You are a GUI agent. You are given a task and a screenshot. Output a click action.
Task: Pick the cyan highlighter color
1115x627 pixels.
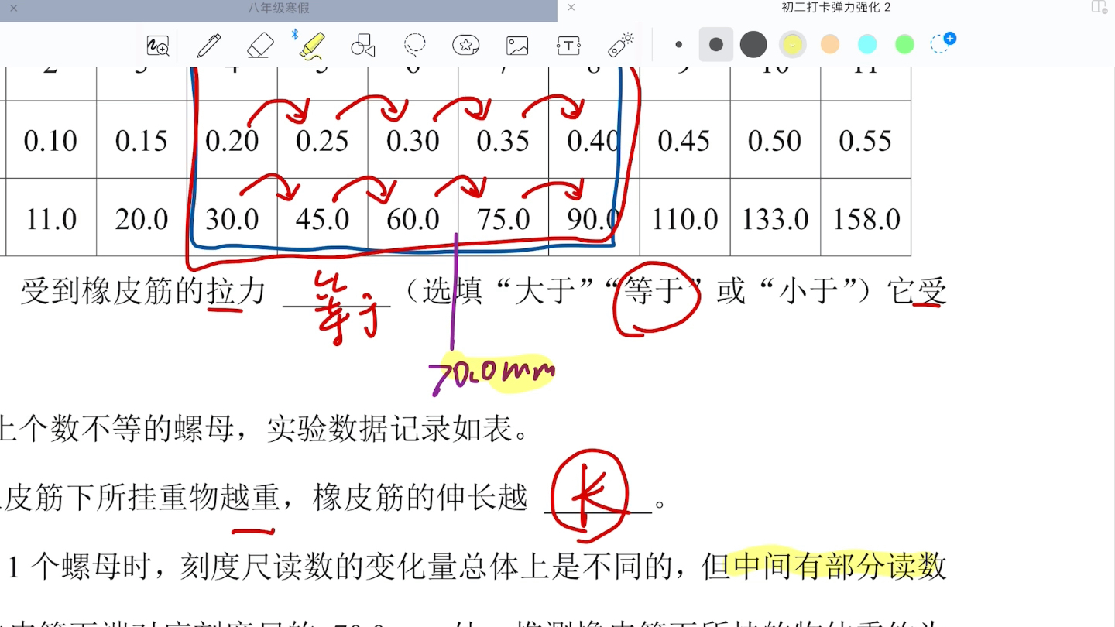pyautogui.click(x=867, y=45)
